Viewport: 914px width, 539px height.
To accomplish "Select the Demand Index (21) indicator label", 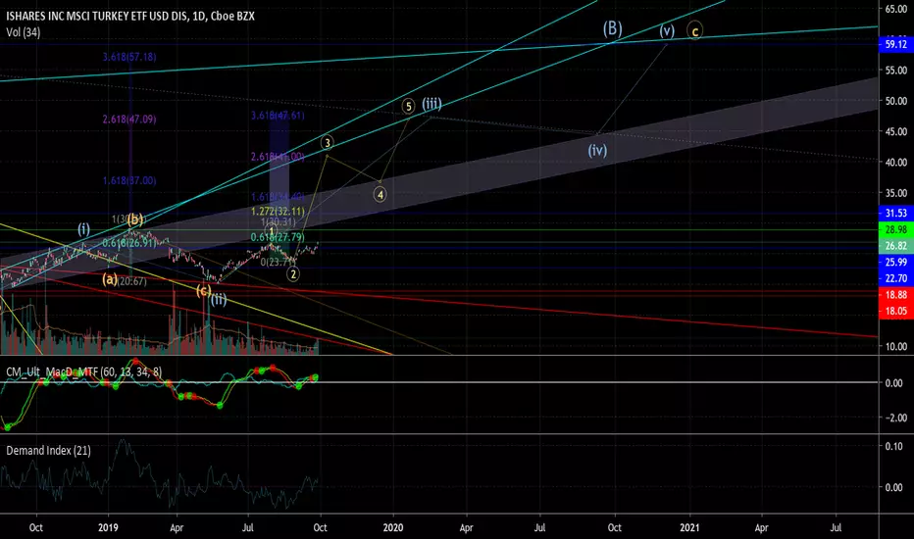I will [48, 451].
